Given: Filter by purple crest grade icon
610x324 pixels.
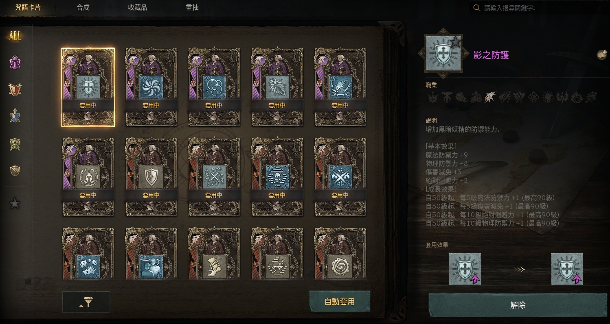Looking at the screenshot, I should pyautogui.click(x=15, y=62).
